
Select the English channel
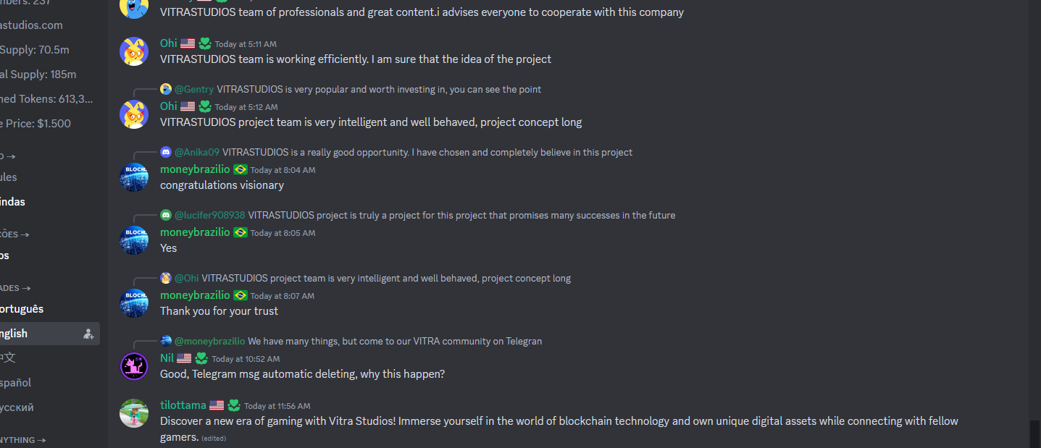coord(48,334)
